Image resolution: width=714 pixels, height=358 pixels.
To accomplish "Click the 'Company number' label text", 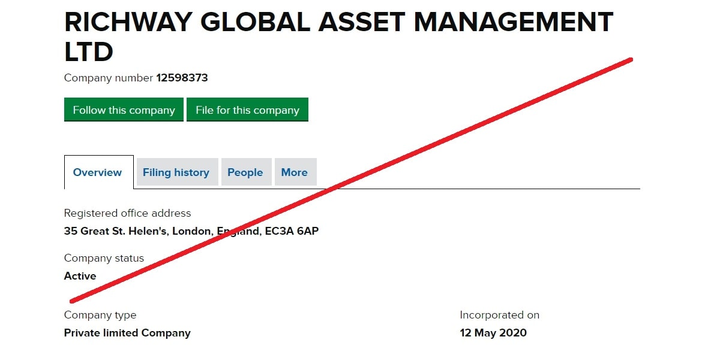I will point(109,78).
